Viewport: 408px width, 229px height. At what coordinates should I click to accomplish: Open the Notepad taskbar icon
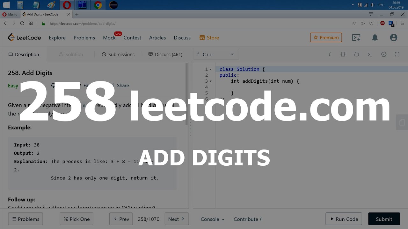coord(36,5)
